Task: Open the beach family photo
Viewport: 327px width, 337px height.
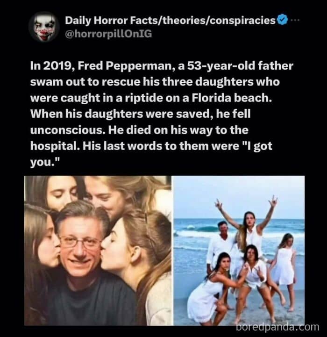Action: (x=239, y=251)
